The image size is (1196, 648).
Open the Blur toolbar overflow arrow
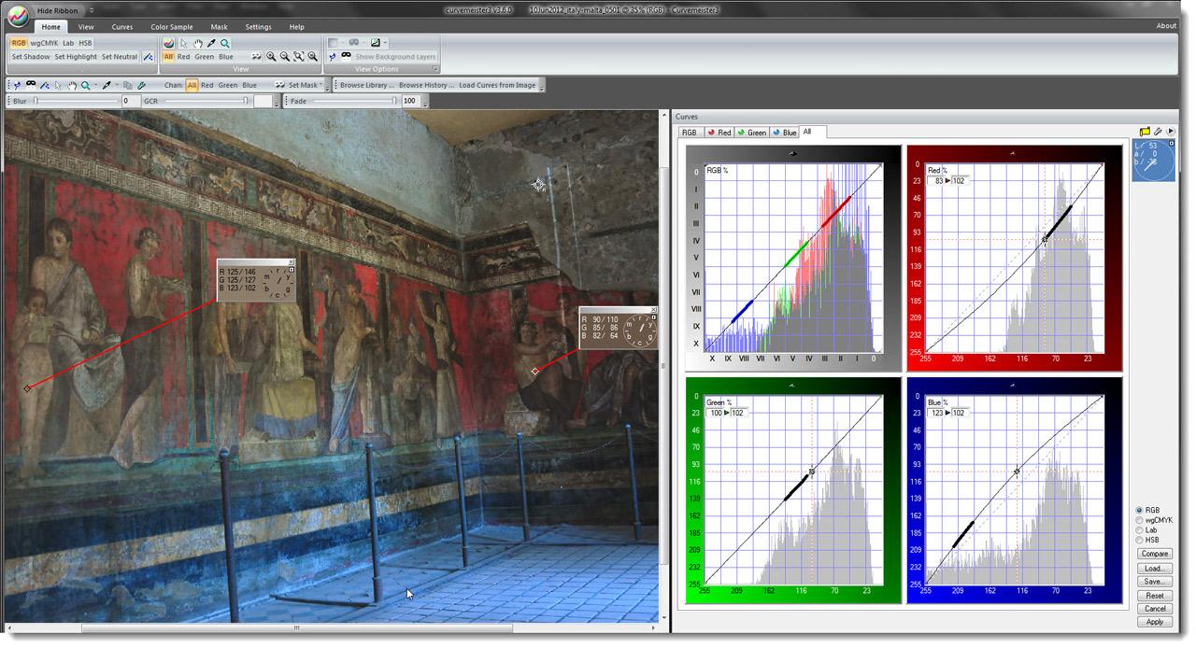click(x=277, y=103)
